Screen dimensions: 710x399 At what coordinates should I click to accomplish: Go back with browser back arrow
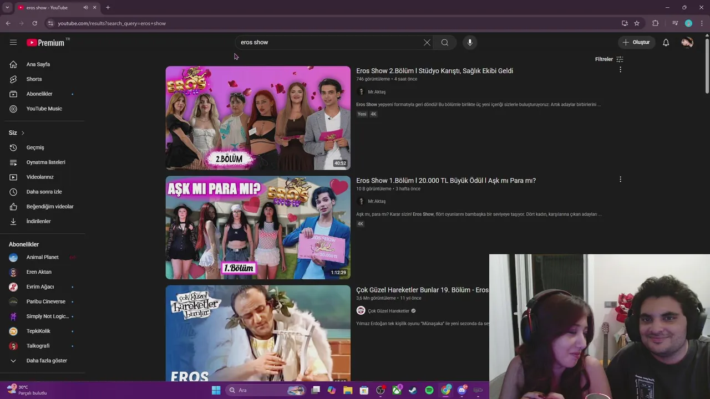[x=8, y=23]
